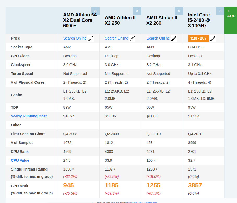Click sample count 1072
Viewport: 237px width, 203px height.
(x=67, y=143)
